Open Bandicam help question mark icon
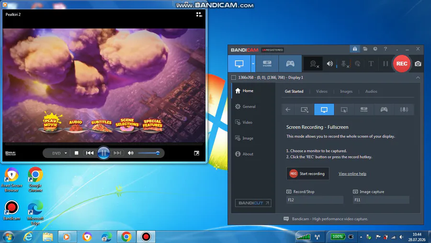Viewport: 431px width, 243px height. (x=386, y=49)
